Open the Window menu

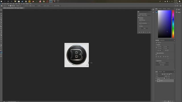tap(27, 4)
